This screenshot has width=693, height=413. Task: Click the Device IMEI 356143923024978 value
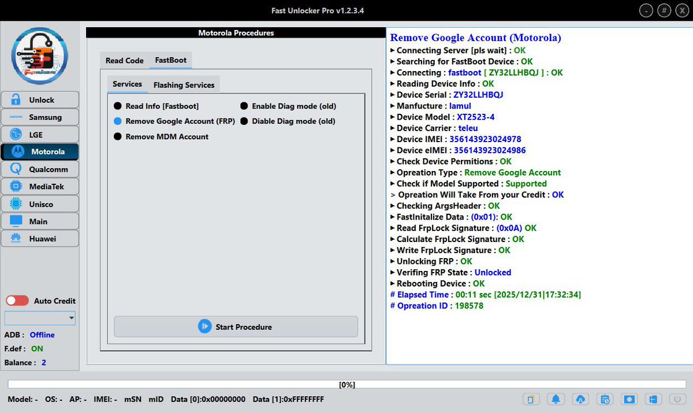click(x=485, y=139)
